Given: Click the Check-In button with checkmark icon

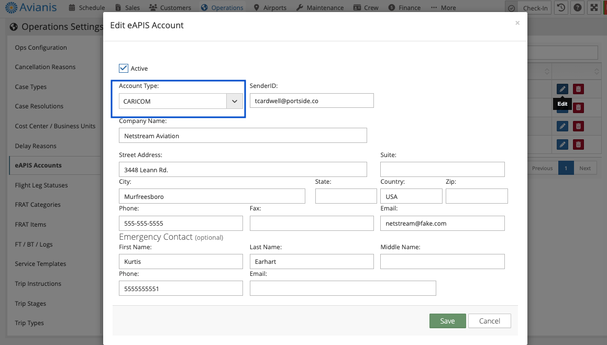Looking at the screenshot, I should 528,8.
